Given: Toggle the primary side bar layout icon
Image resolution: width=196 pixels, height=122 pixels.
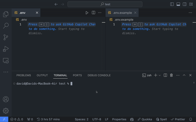Looking at the screenshot, I should [172, 4].
